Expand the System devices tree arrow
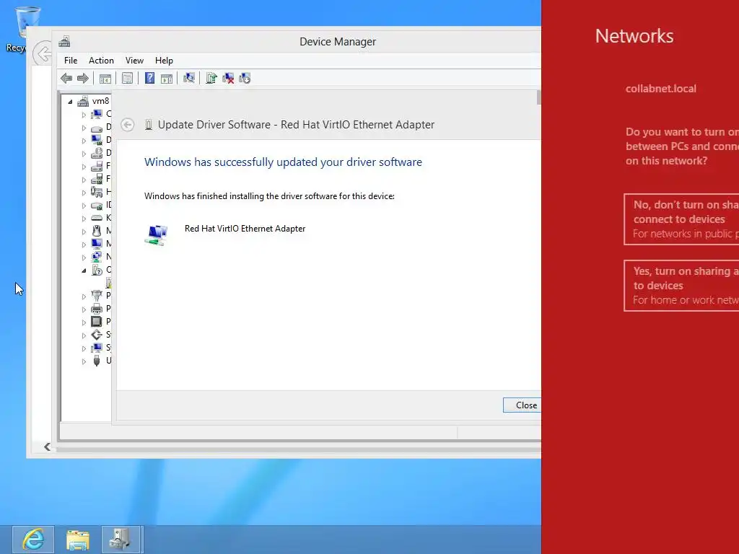 coord(84,348)
